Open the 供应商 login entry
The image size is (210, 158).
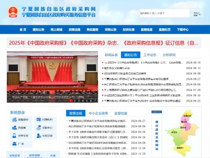coord(21,128)
